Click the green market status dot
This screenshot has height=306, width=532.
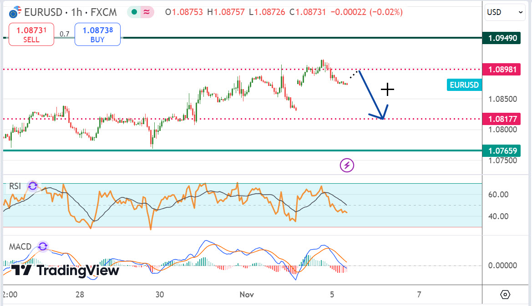tap(134, 12)
